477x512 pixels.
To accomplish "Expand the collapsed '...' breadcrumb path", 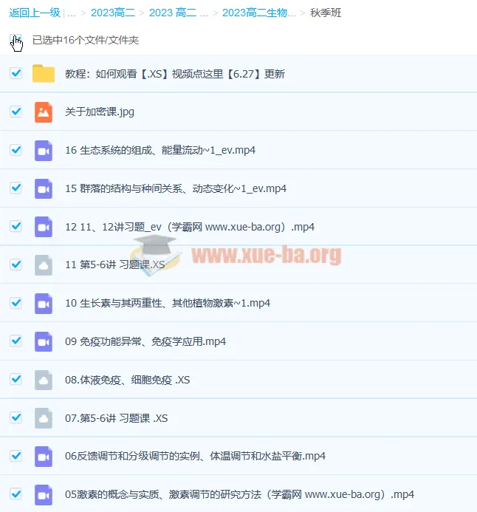I will tap(71, 13).
